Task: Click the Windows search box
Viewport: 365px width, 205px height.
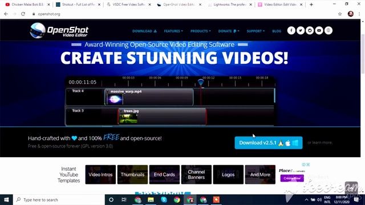Action: pos(59,200)
